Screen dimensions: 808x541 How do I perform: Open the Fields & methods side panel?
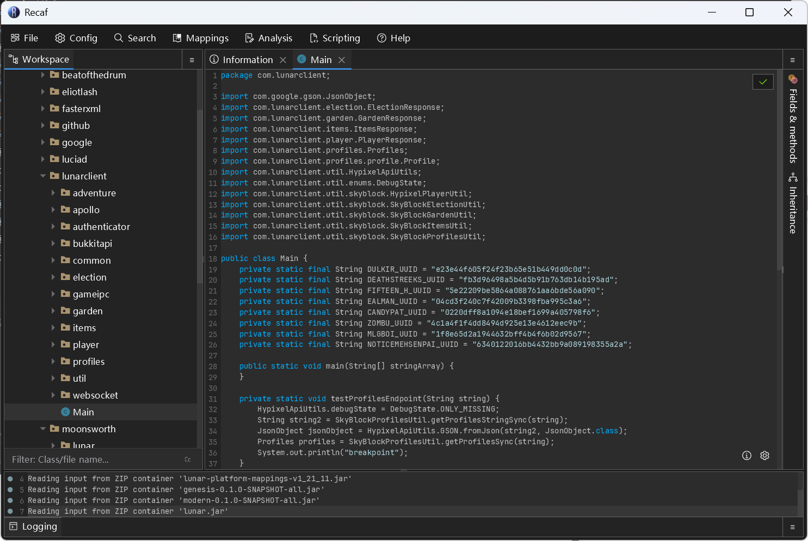pos(793,120)
